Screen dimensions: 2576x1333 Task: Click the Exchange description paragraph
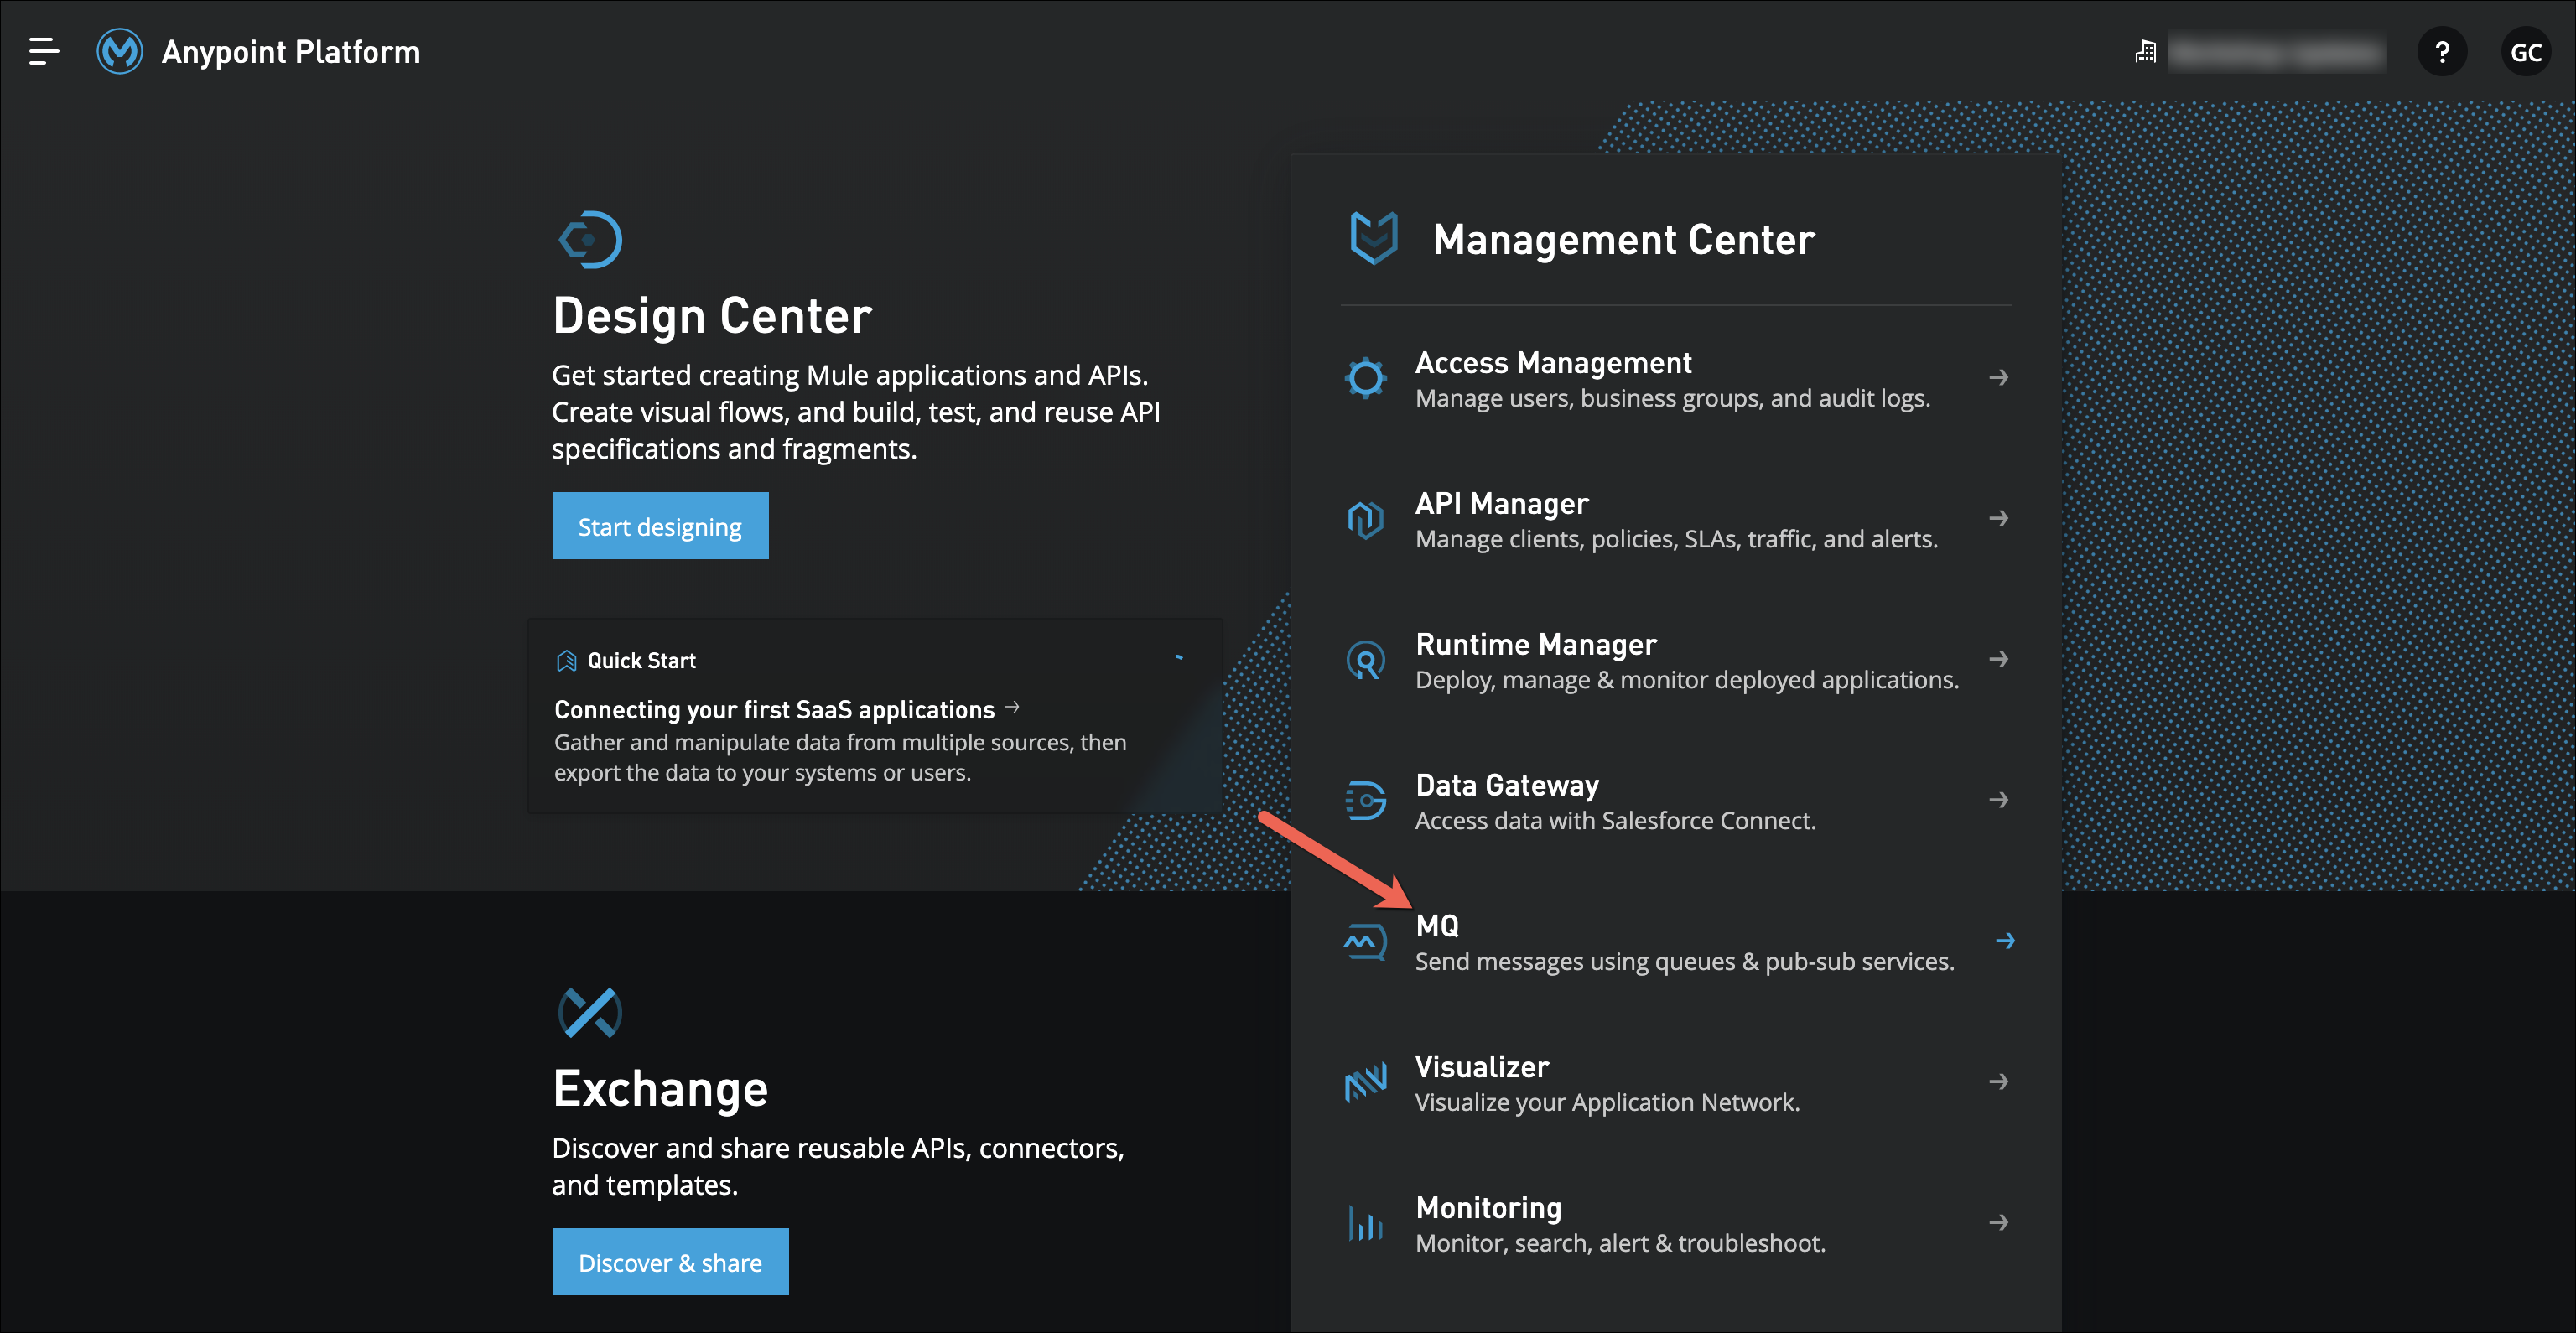click(x=838, y=1166)
